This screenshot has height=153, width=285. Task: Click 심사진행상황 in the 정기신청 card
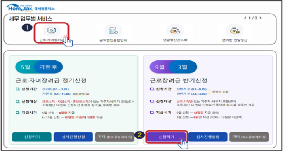73,137
